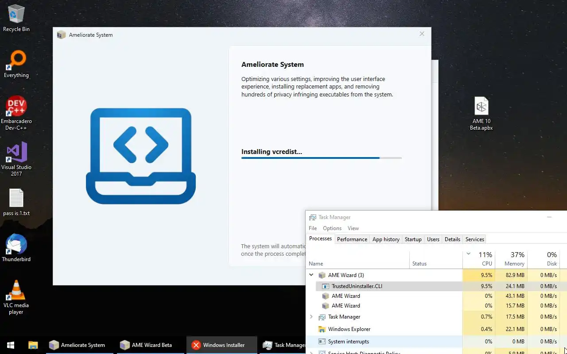Expand the Task Manager process group
Viewport: 567px width, 354px height.
pos(311,317)
